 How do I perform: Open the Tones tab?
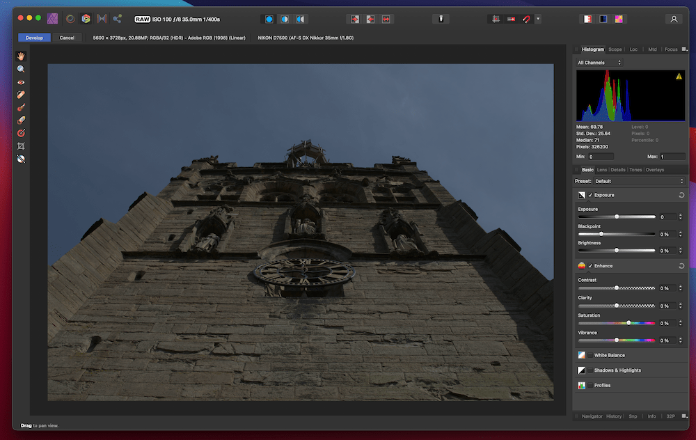point(636,169)
